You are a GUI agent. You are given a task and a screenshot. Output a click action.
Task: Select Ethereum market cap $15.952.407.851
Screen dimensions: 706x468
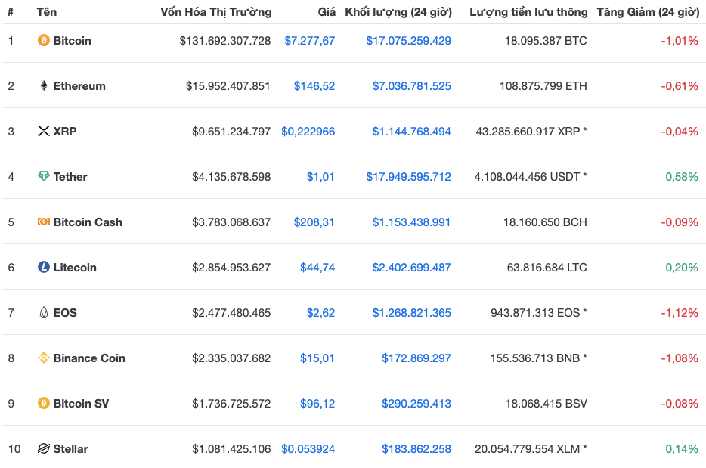pyautogui.click(x=228, y=86)
